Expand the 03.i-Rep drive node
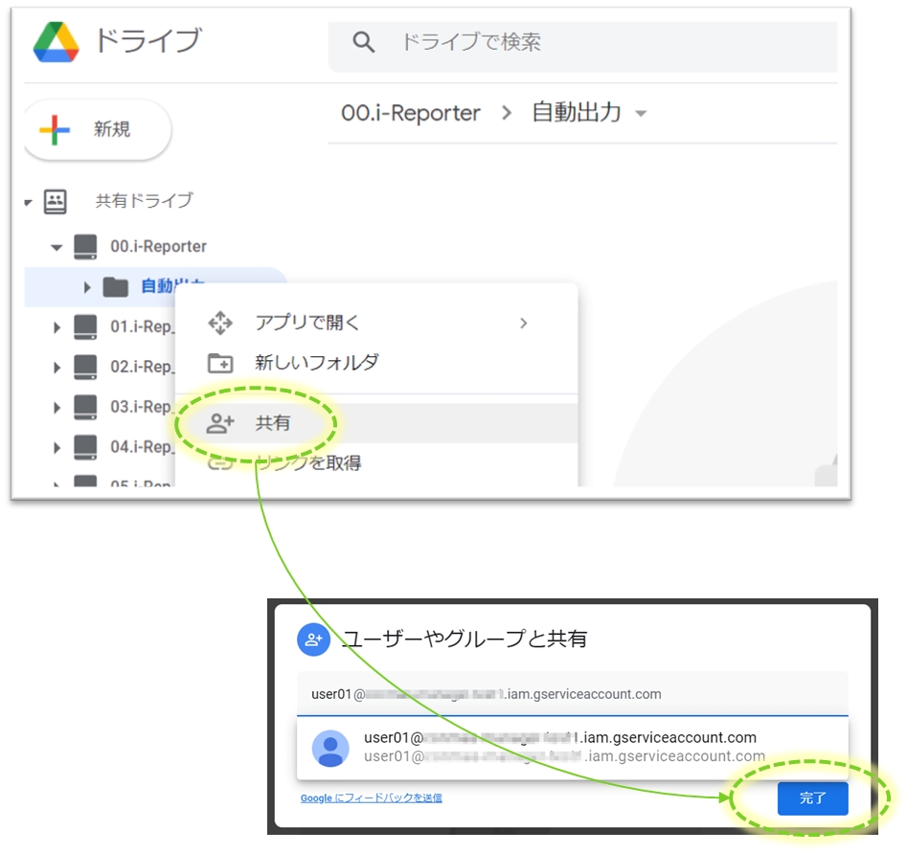The height and width of the screenshot is (853, 907). (x=57, y=408)
